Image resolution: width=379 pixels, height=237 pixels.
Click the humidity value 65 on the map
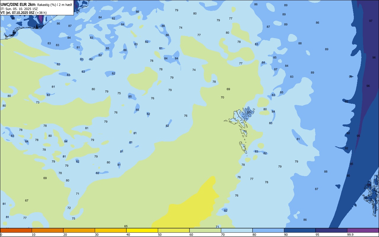[x=126, y=226]
